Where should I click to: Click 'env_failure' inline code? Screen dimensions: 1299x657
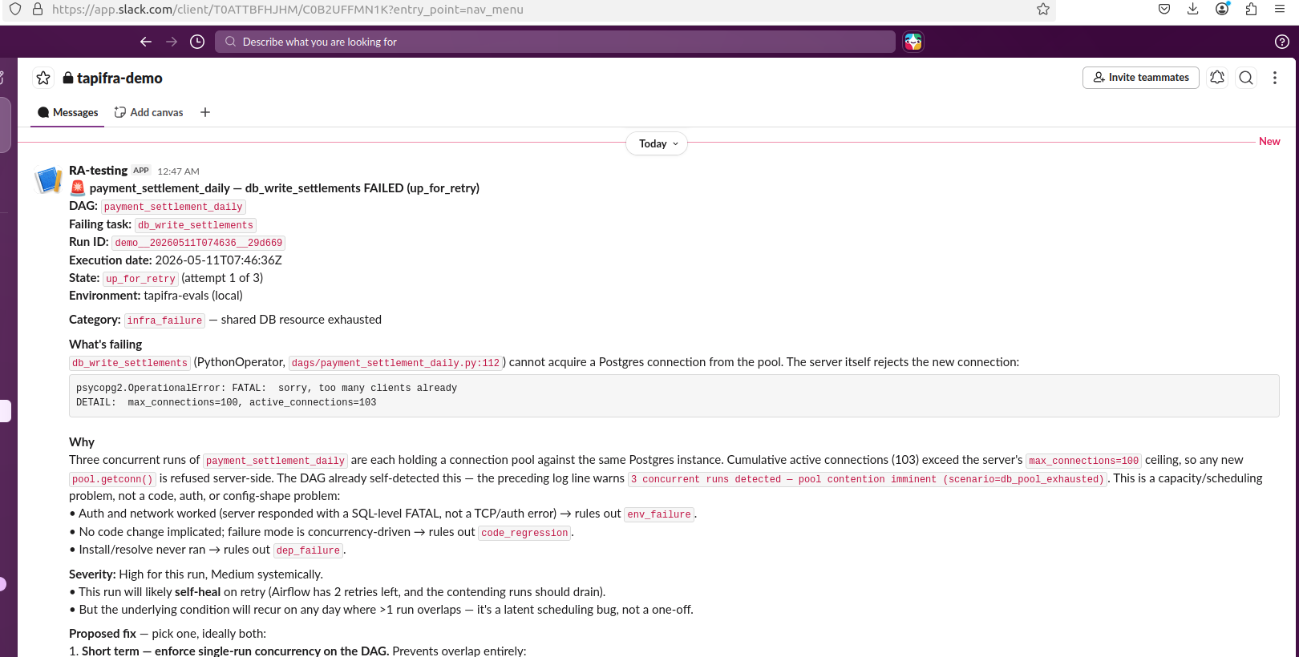pos(659,514)
